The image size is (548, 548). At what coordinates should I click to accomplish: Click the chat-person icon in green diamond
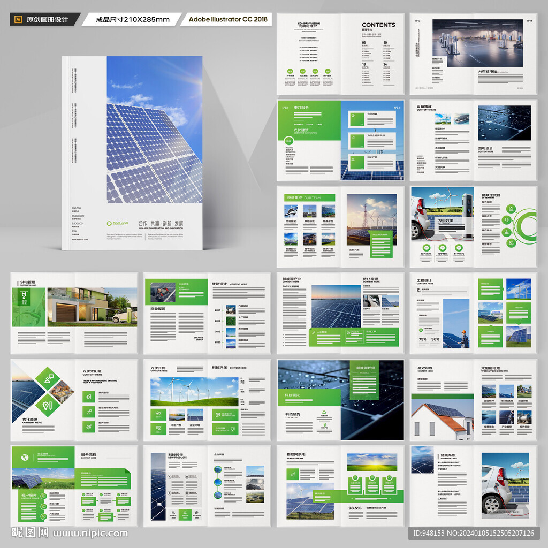49,378
